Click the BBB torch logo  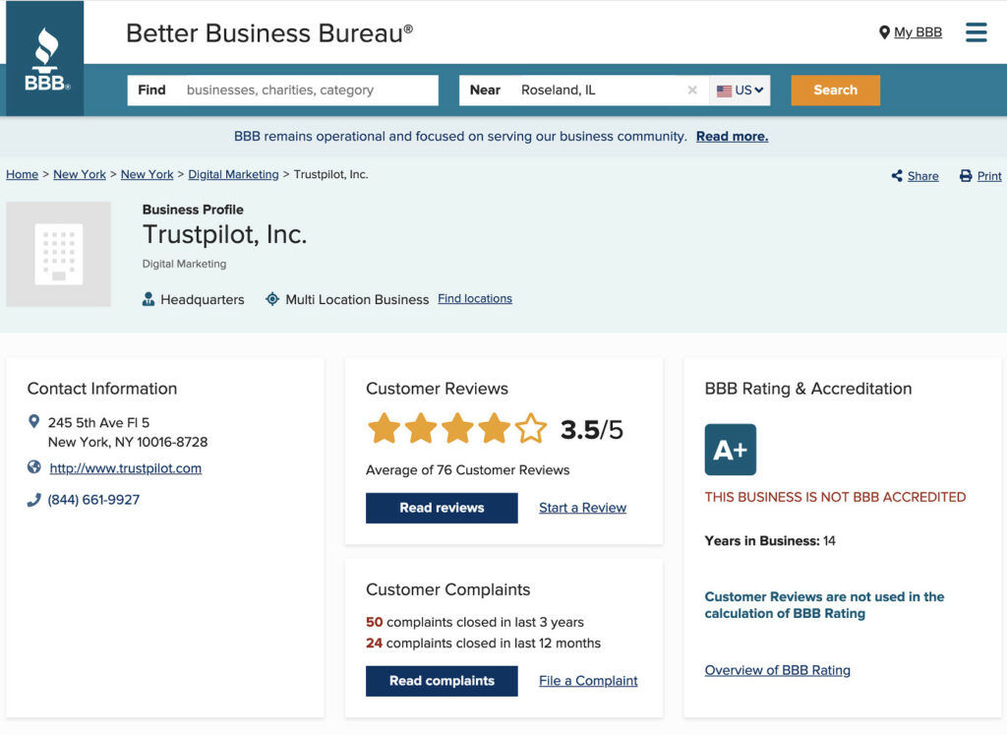coord(45,58)
